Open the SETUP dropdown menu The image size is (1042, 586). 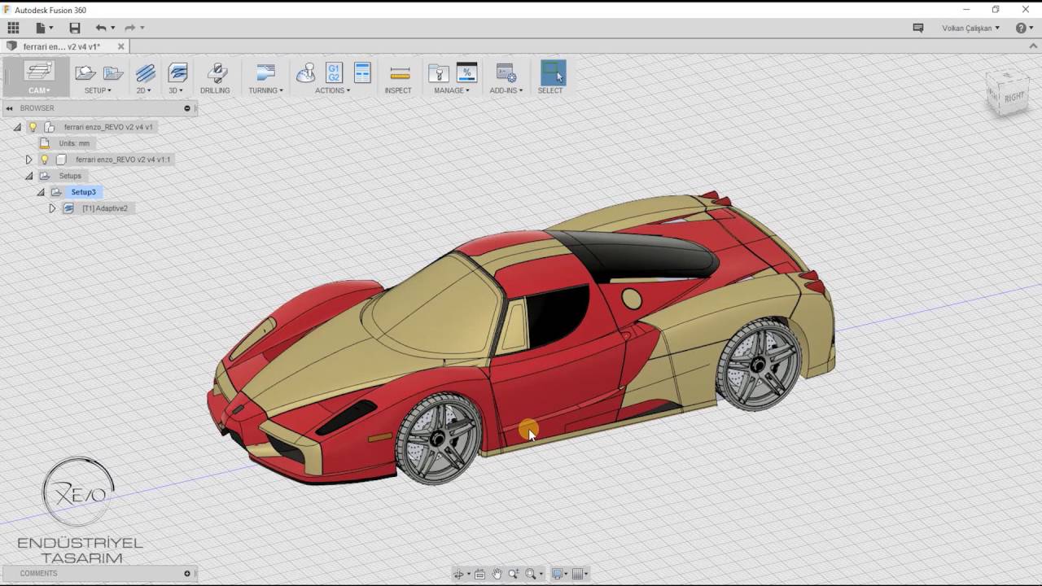[x=99, y=90]
